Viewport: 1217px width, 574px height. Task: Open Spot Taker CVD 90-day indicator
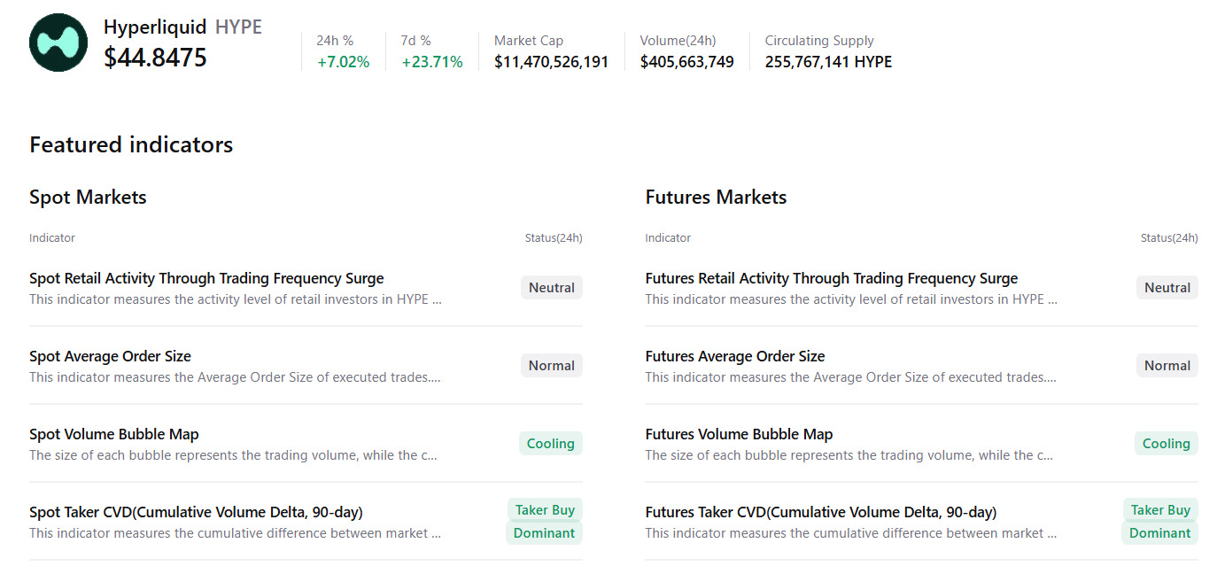tap(196, 512)
